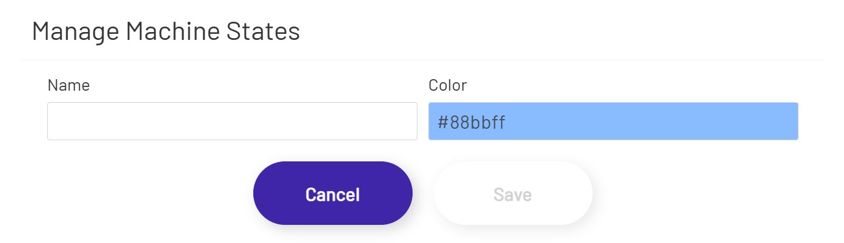Click inside the white Name box
This screenshot has width=844, height=243.
[232, 121]
